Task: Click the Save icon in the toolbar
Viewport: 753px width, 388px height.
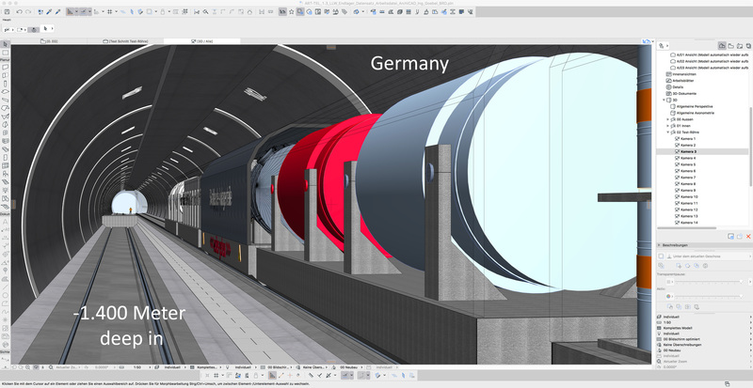Action: (x=8, y=12)
